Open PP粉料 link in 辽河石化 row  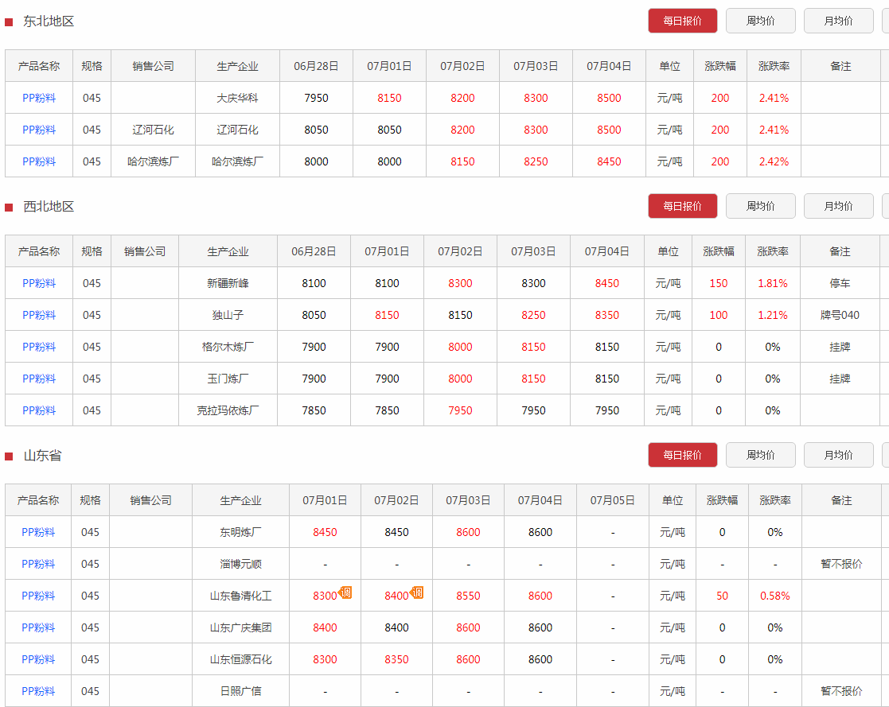click(39, 130)
